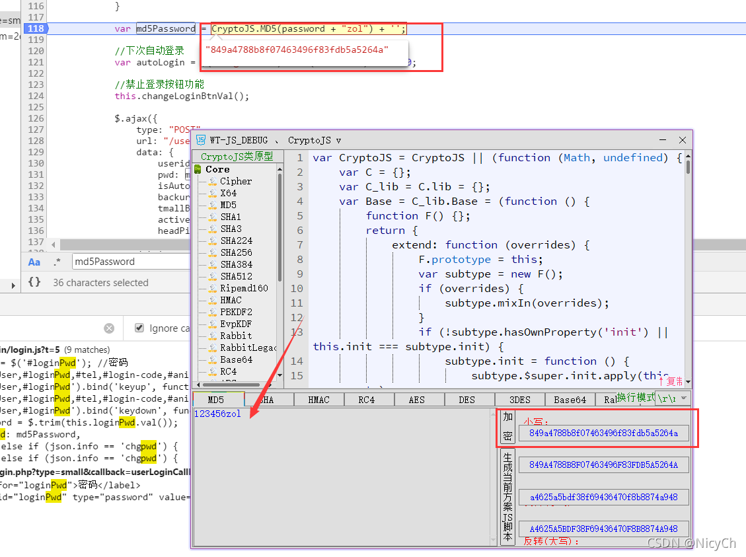Toggle Match Case (Aa) in search bar
Screen dimensions: 746x557
(34, 262)
